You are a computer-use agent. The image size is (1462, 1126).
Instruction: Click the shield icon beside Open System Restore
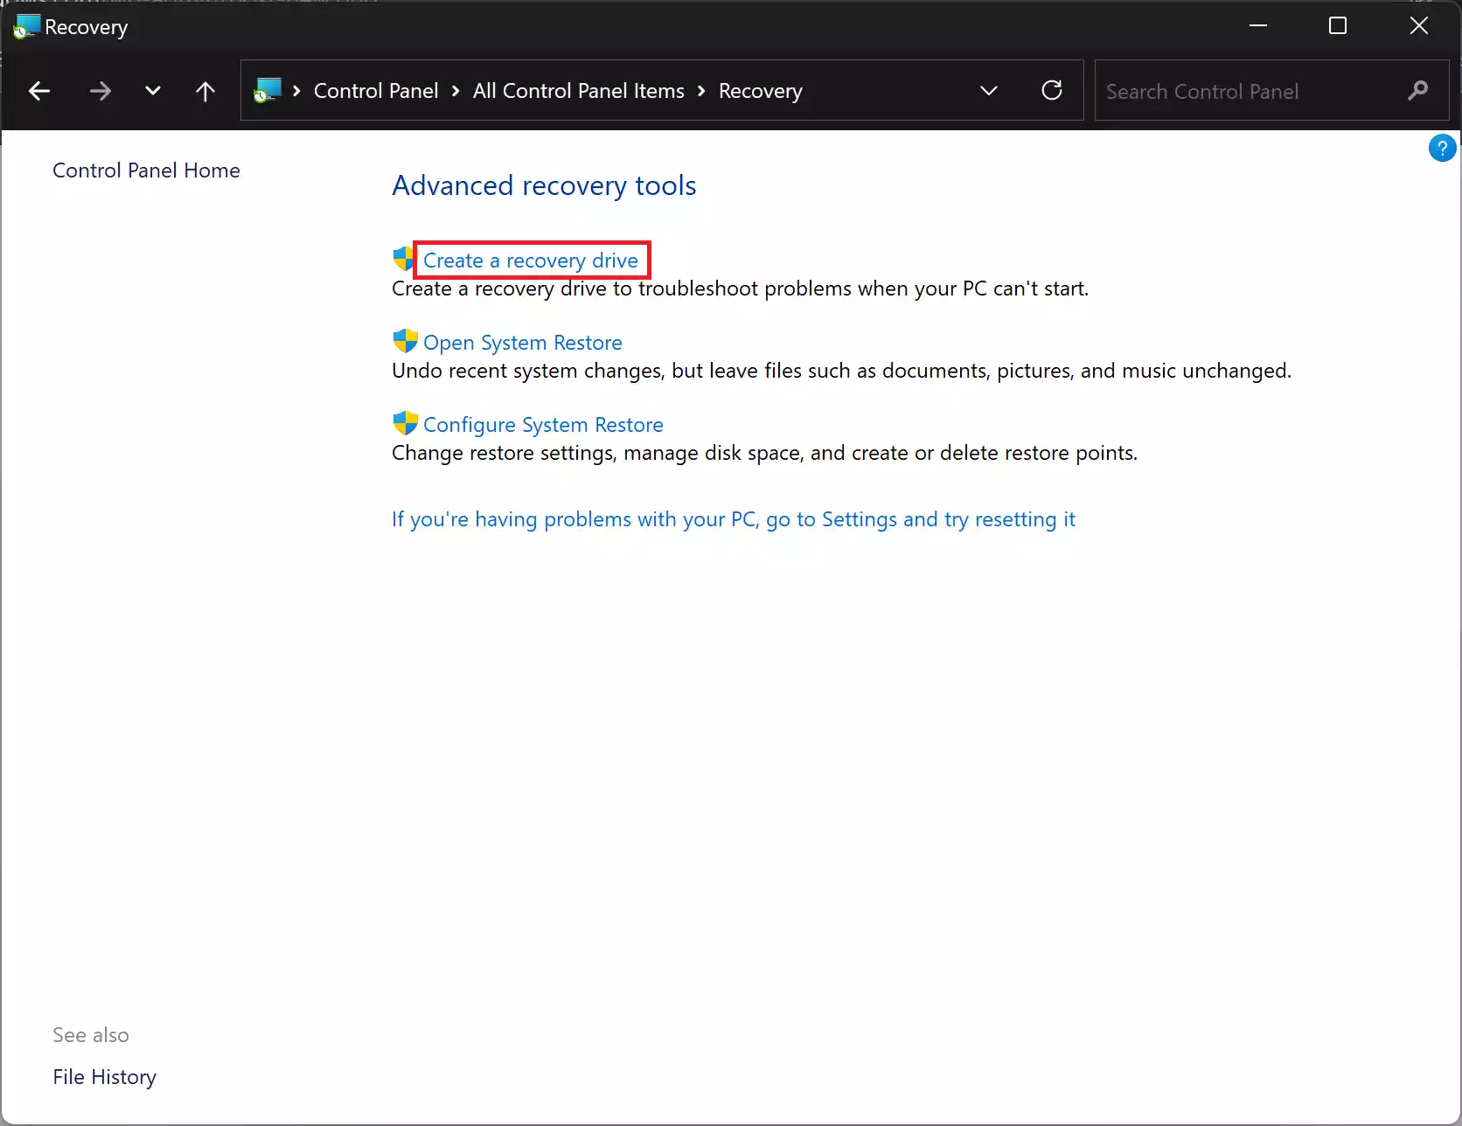tap(405, 341)
